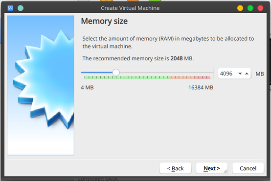The height and width of the screenshot is (181, 271).
Task: Click the green zone of memory scale
Action: (127, 78)
